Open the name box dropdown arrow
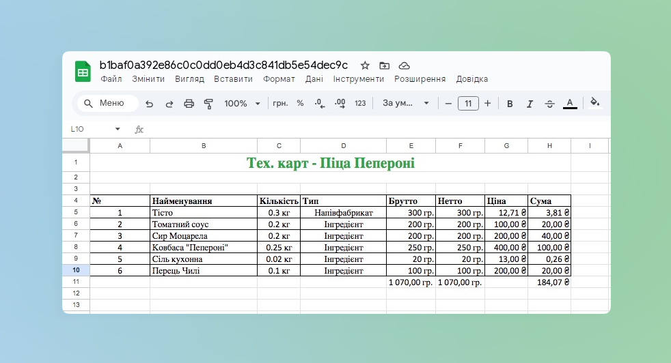671x363 pixels. pyautogui.click(x=118, y=129)
